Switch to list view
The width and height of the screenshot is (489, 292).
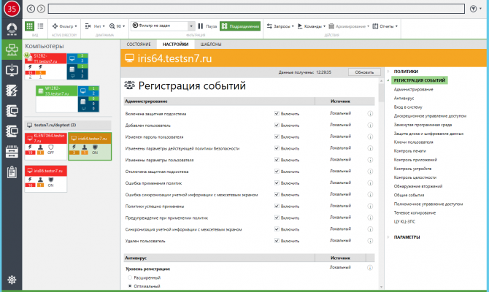[x=41, y=26]
